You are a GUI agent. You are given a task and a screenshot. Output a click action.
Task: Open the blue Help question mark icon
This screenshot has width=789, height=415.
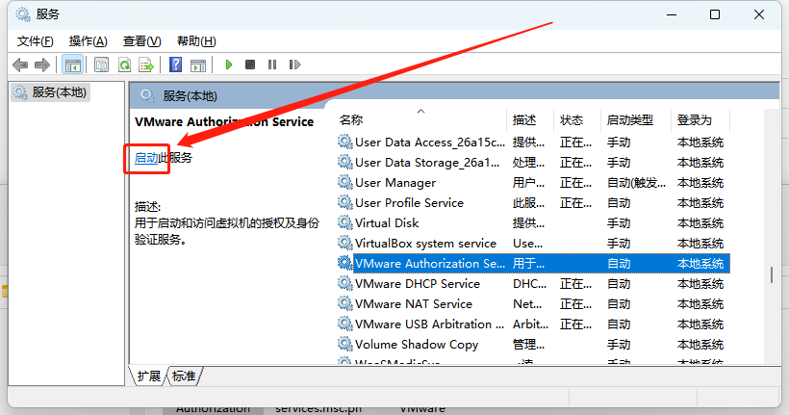coord(176,65)
